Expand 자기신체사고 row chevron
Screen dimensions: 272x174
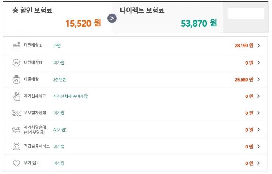coord(259,96)
